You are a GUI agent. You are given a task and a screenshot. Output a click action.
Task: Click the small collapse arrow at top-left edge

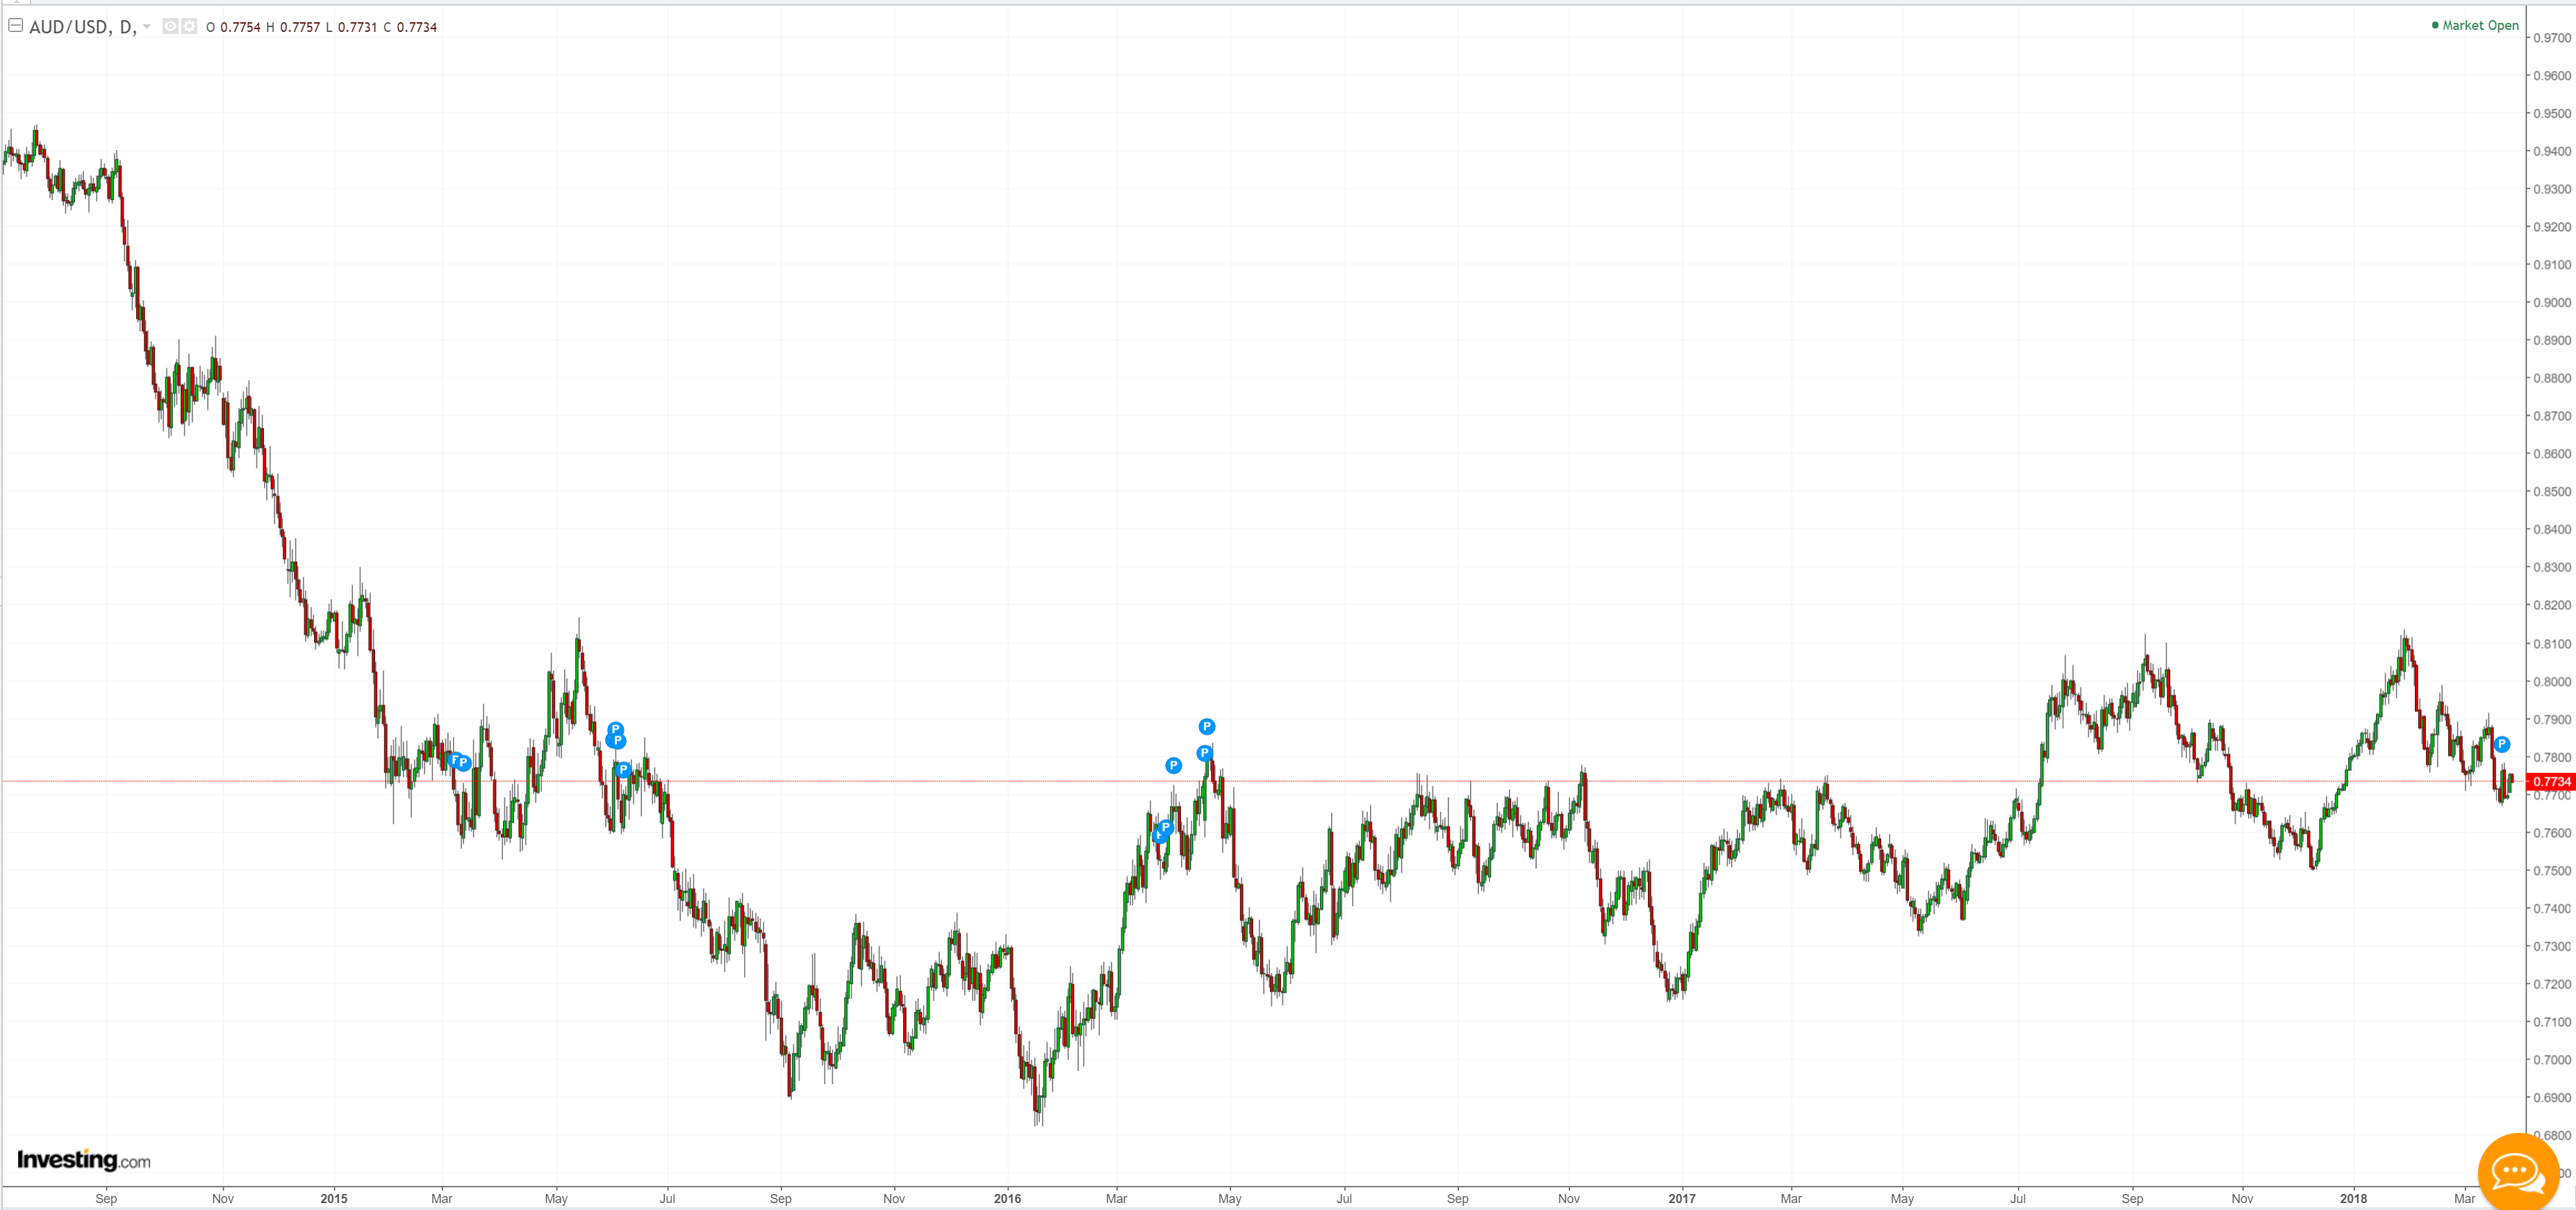click(17, 2)
